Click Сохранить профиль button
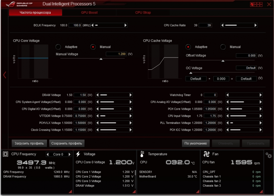This screenshot has width=274, height=196. pyautogui.click(x=67, y=143)
